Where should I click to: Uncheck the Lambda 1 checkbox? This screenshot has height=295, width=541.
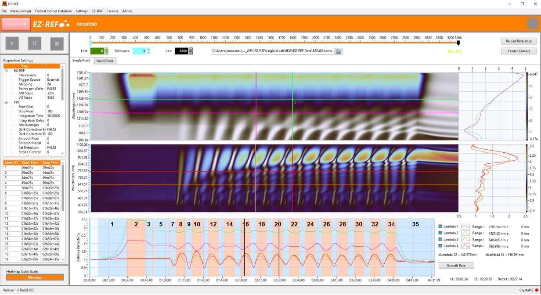440,227
